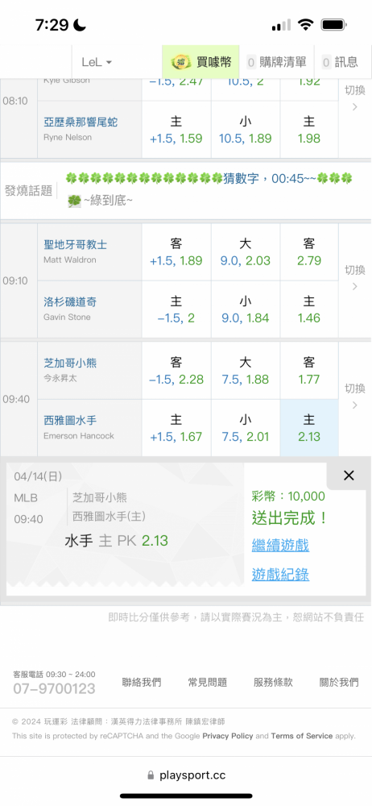Open the 遊戲紀錄 link
The width and height of the screenshot is (372, 806).
click(x=280, y=574)
